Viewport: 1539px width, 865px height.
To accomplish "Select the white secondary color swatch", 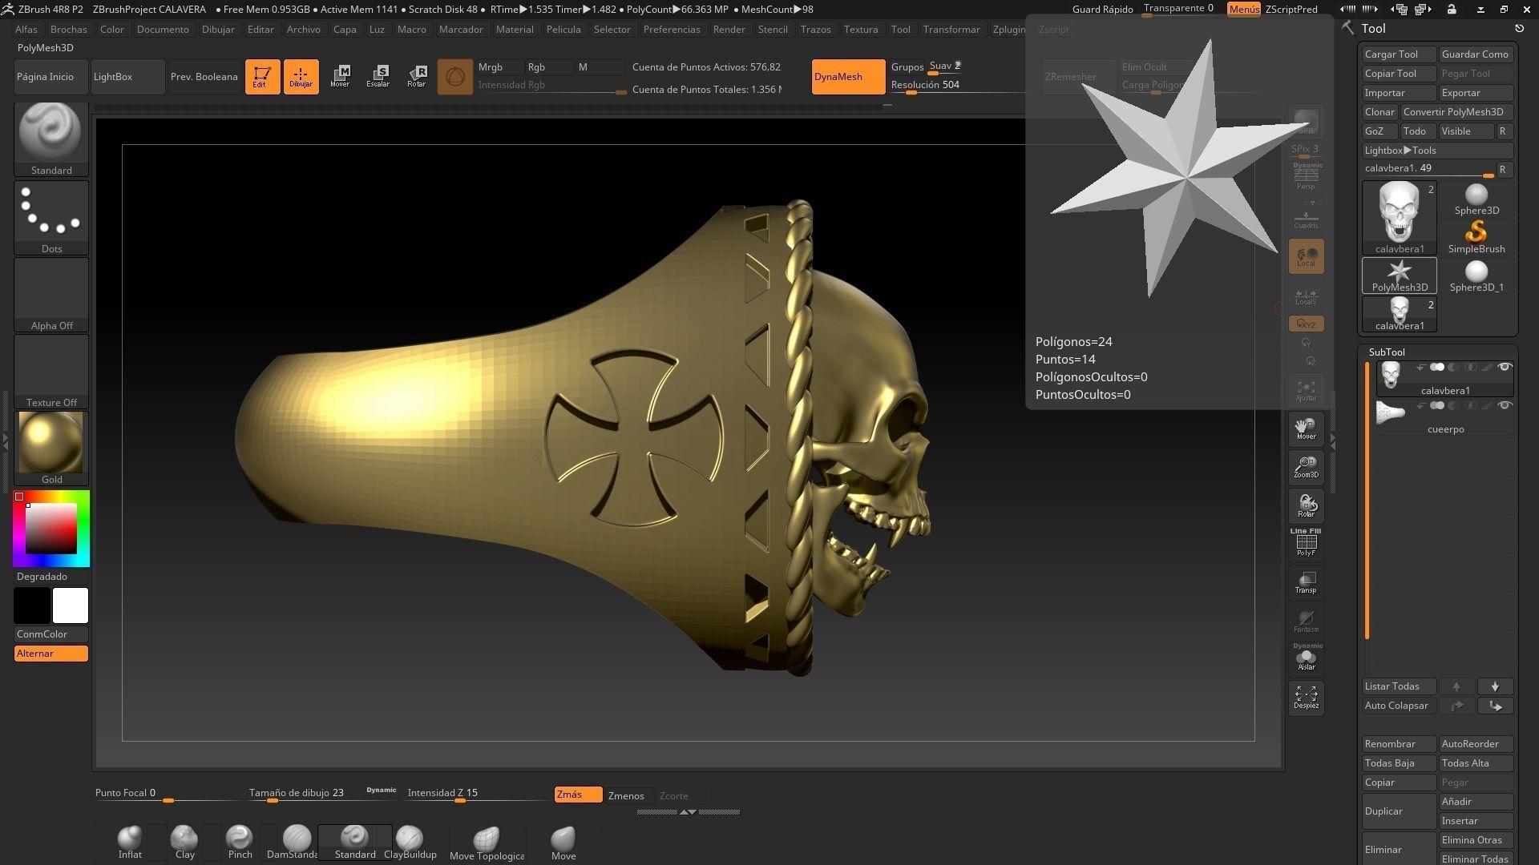I will point(71,605).
